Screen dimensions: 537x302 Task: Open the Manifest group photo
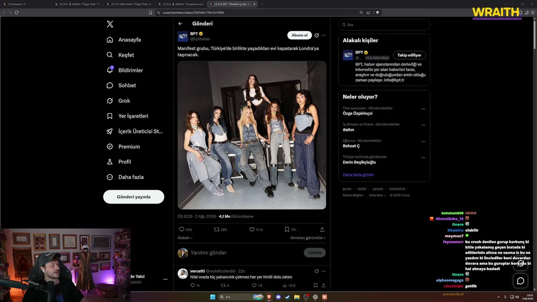(x=252, y=135)
